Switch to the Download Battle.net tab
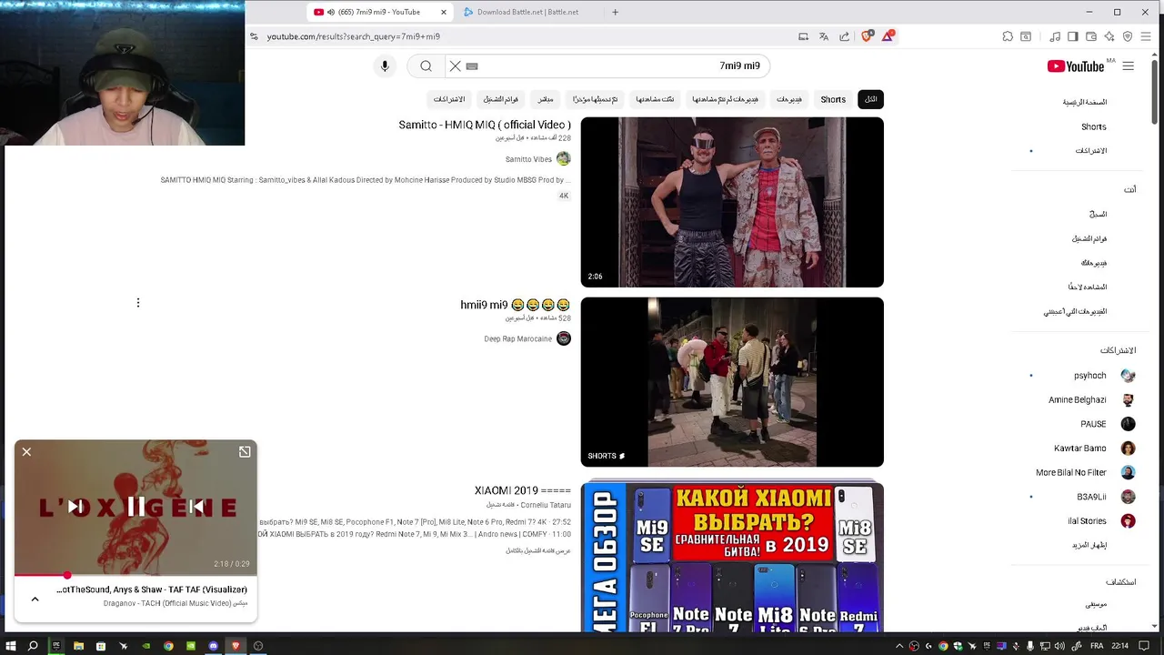Screen dimensions: 1164x655 tap(527, 12)
